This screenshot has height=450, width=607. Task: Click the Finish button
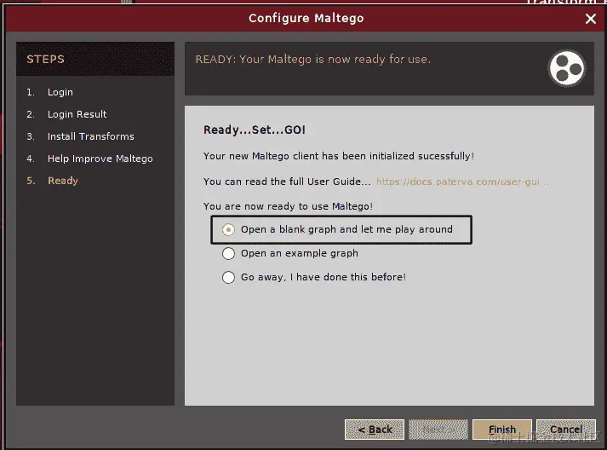point(502,430)
